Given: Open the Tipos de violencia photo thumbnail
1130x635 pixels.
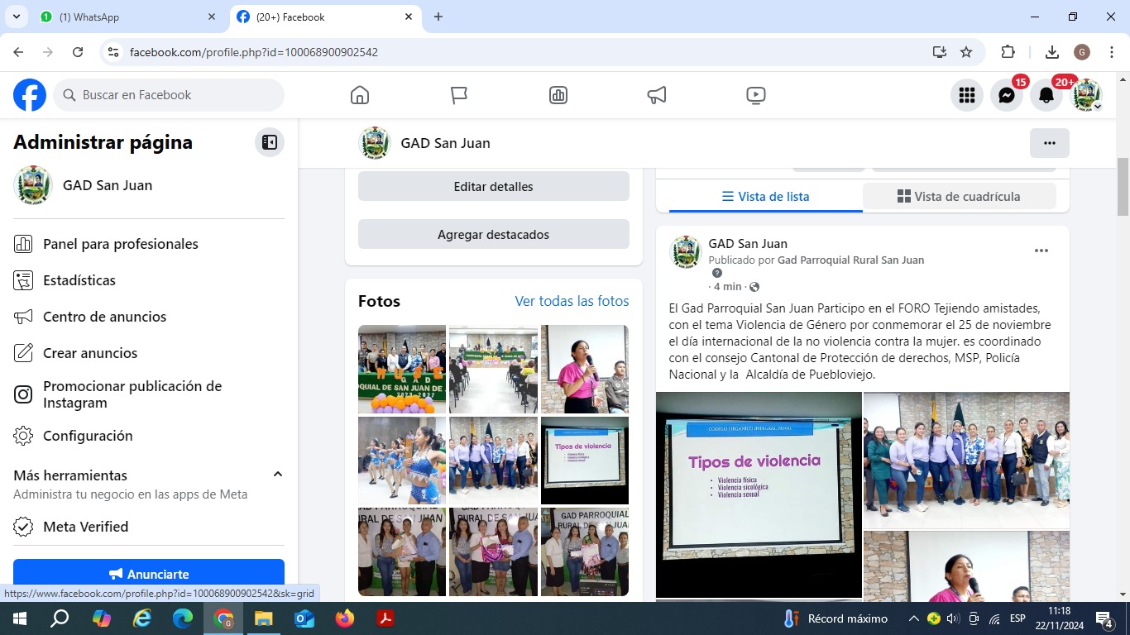Looking at the screenshot, I should (x=585, y=461).
